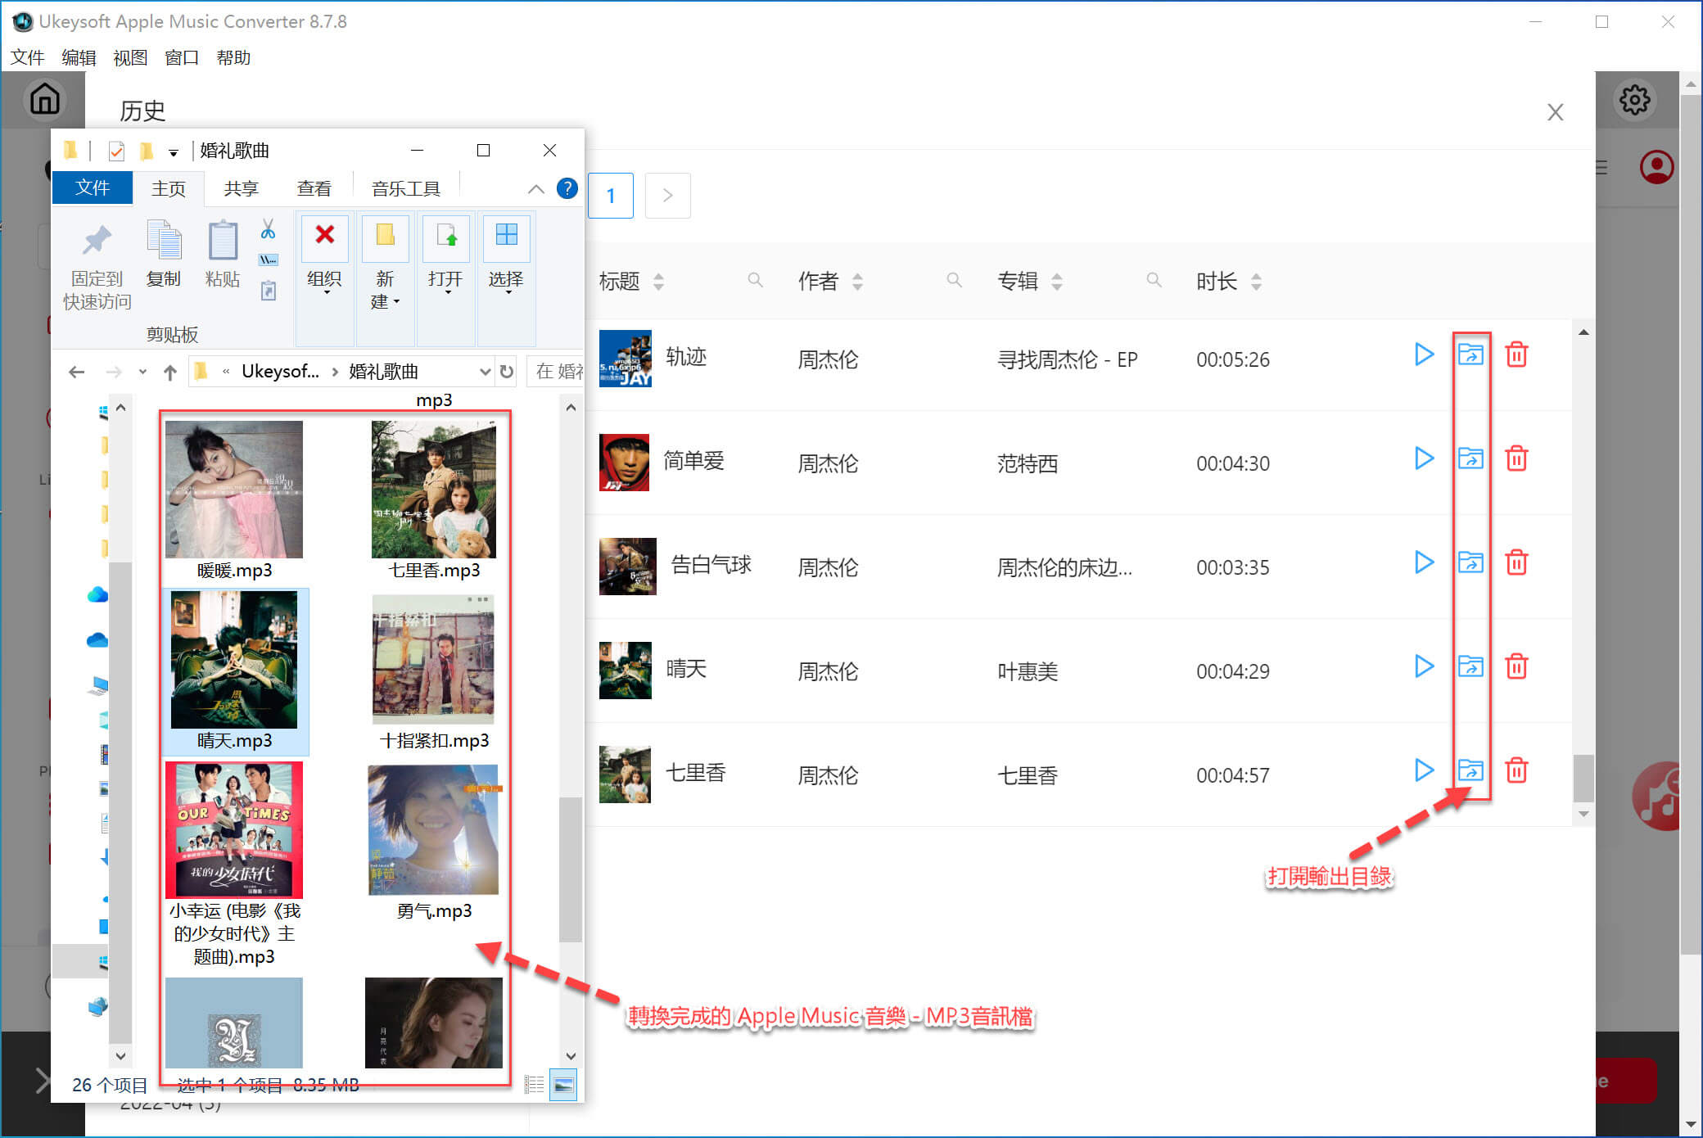Image resolution: width=1703 pixels, height=1138 pixels.
Task: Select the 勇气.mp3 thumbnail
Action: point(433,829)
